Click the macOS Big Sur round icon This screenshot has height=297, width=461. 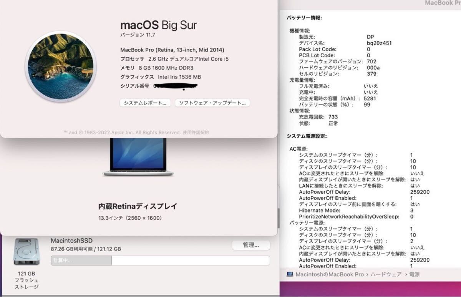tap(60, 66)
